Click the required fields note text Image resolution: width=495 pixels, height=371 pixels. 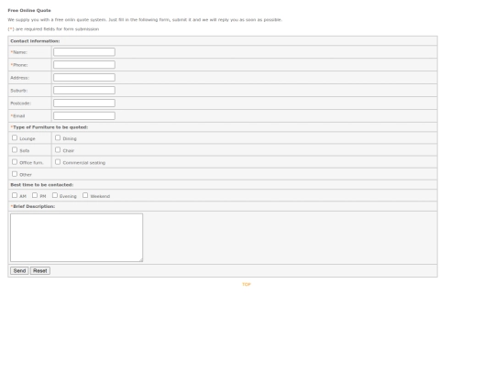click(x=53, y=29)
